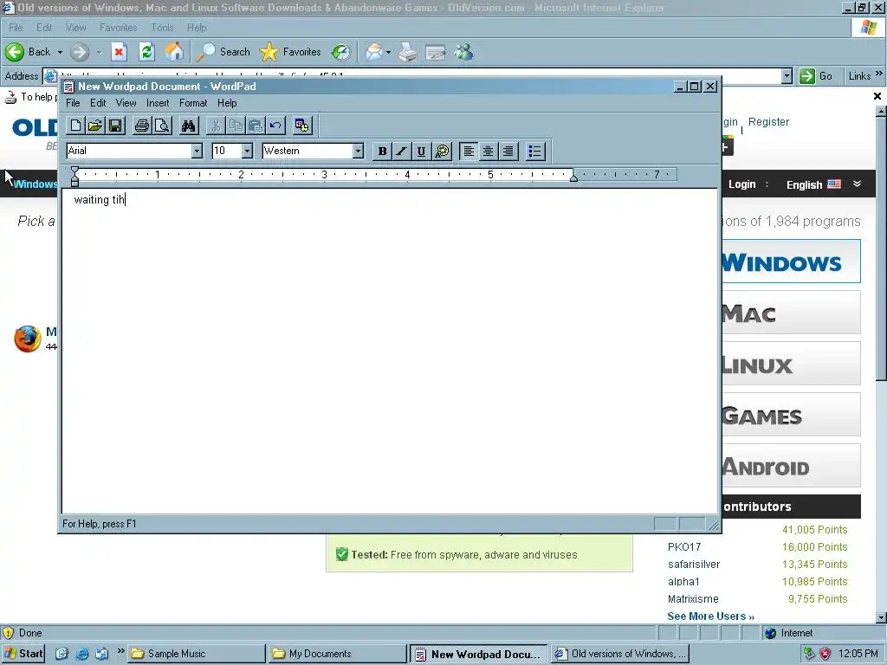
Task: Open the IE Search pane
Action: point(223,52)
